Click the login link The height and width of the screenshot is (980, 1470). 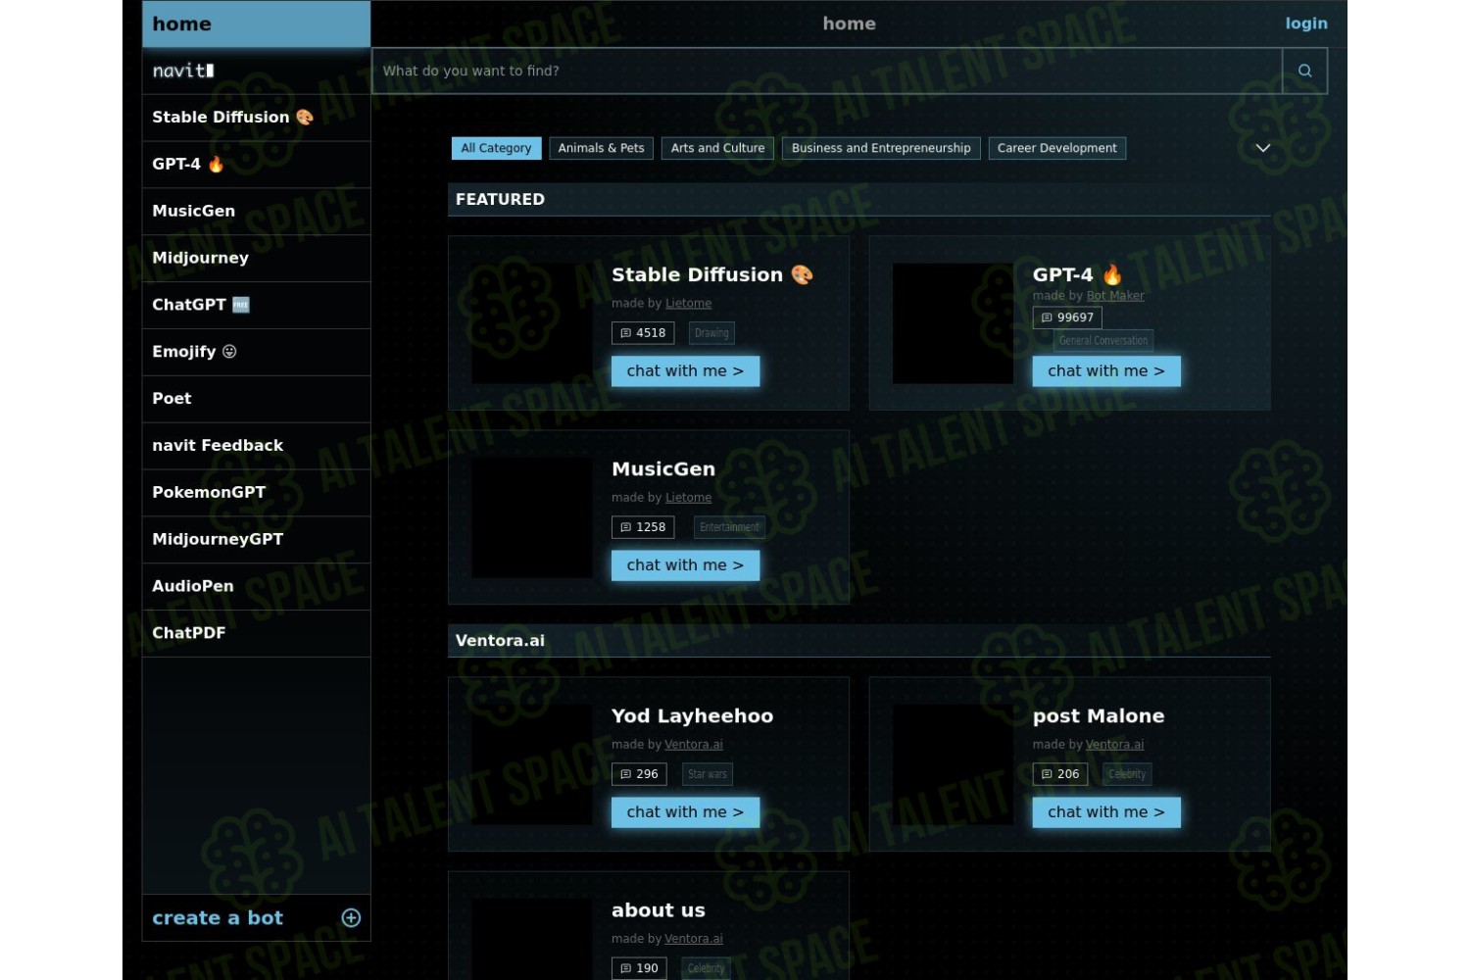(1306, 24)
